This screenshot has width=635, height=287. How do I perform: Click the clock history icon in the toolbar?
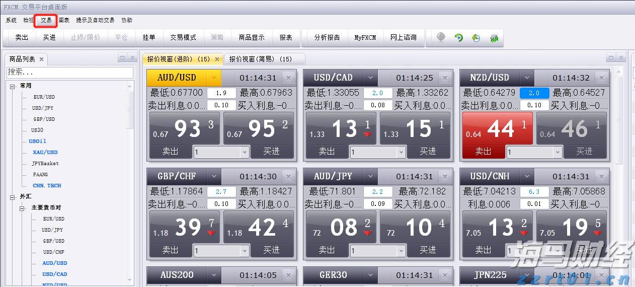(x=476, y=38)
